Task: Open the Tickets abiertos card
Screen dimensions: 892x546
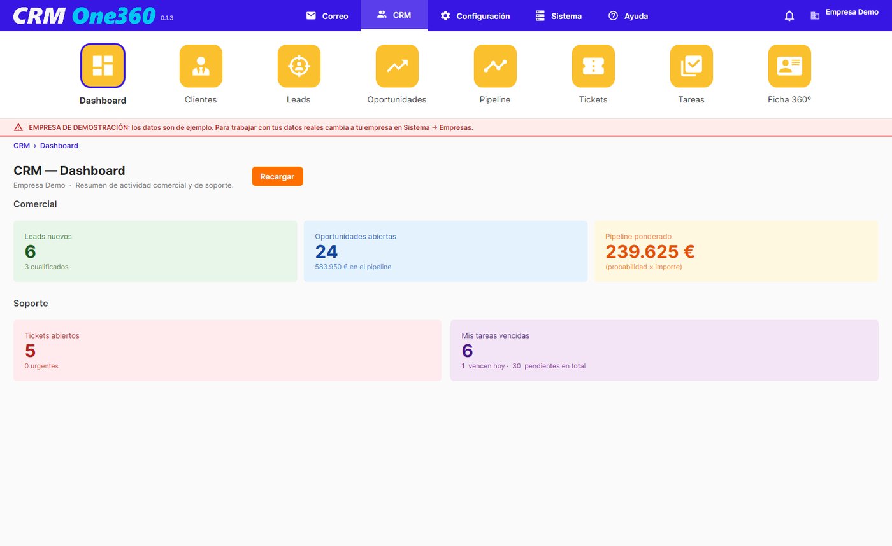Action: 227,351
